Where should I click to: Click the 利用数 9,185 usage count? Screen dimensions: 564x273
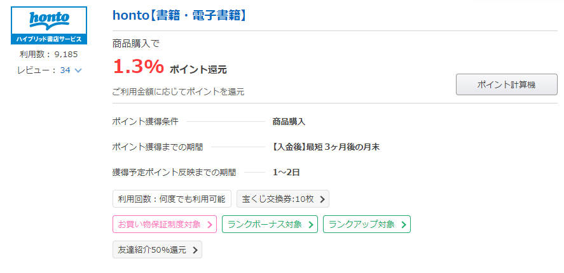[x=49, y=55]
